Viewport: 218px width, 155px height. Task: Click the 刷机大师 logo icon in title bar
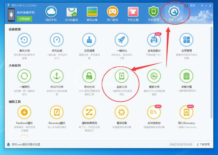tap(9, 5)
